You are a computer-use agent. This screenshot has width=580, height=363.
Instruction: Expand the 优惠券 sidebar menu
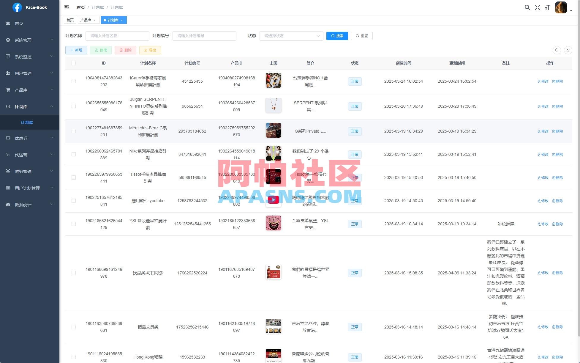point(30,138)
